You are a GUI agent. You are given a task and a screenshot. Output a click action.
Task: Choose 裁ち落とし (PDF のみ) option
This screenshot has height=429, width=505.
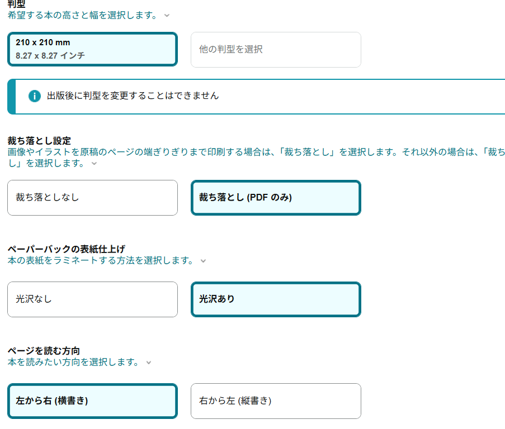click(x=276, y=198)
